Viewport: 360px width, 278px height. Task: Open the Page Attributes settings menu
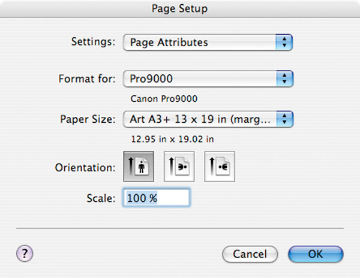208,43
